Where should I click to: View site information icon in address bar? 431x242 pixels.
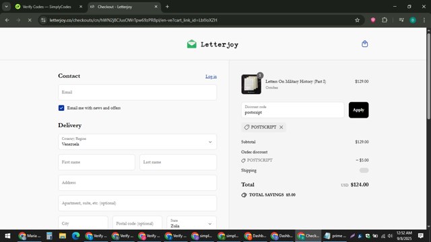pos(43,20)
